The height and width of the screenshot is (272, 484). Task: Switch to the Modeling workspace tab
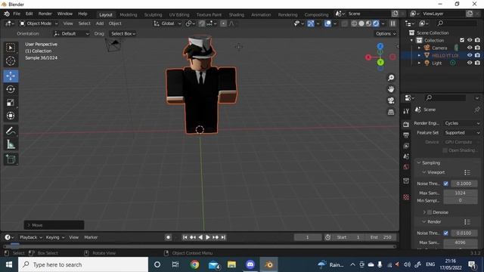point(128,15)
